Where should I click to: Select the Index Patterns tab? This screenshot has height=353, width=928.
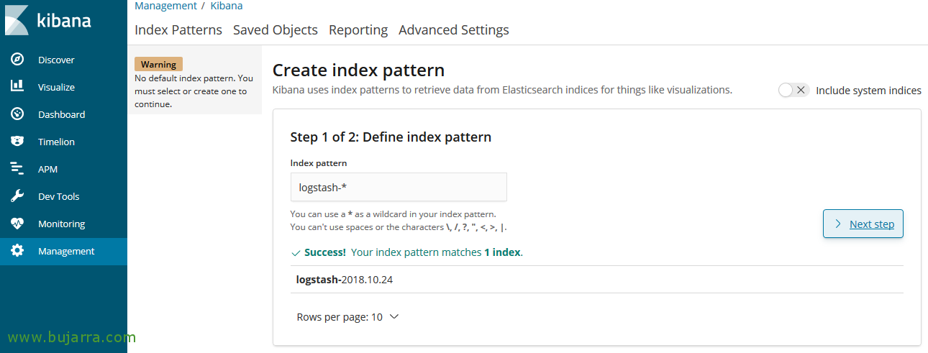(x=178, y=30)
